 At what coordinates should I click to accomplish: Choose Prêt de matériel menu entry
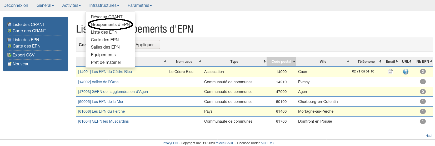(106, 62)
